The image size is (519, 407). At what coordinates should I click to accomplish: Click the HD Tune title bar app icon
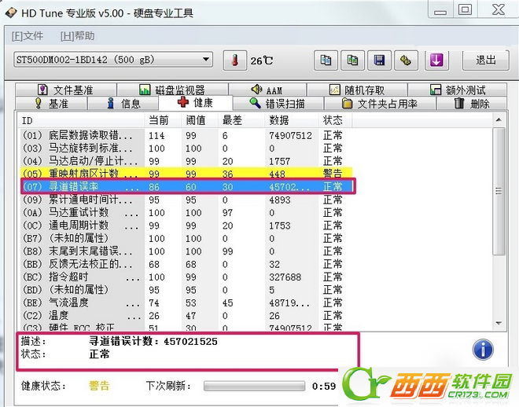coord(10,13)
